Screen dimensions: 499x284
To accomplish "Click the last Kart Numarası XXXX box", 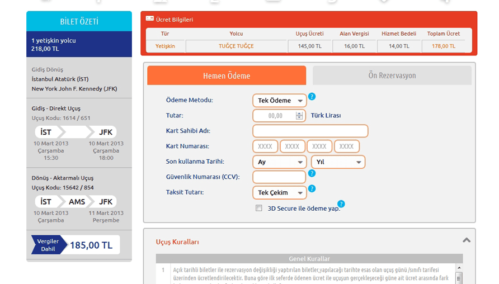I will click(346, 146).
